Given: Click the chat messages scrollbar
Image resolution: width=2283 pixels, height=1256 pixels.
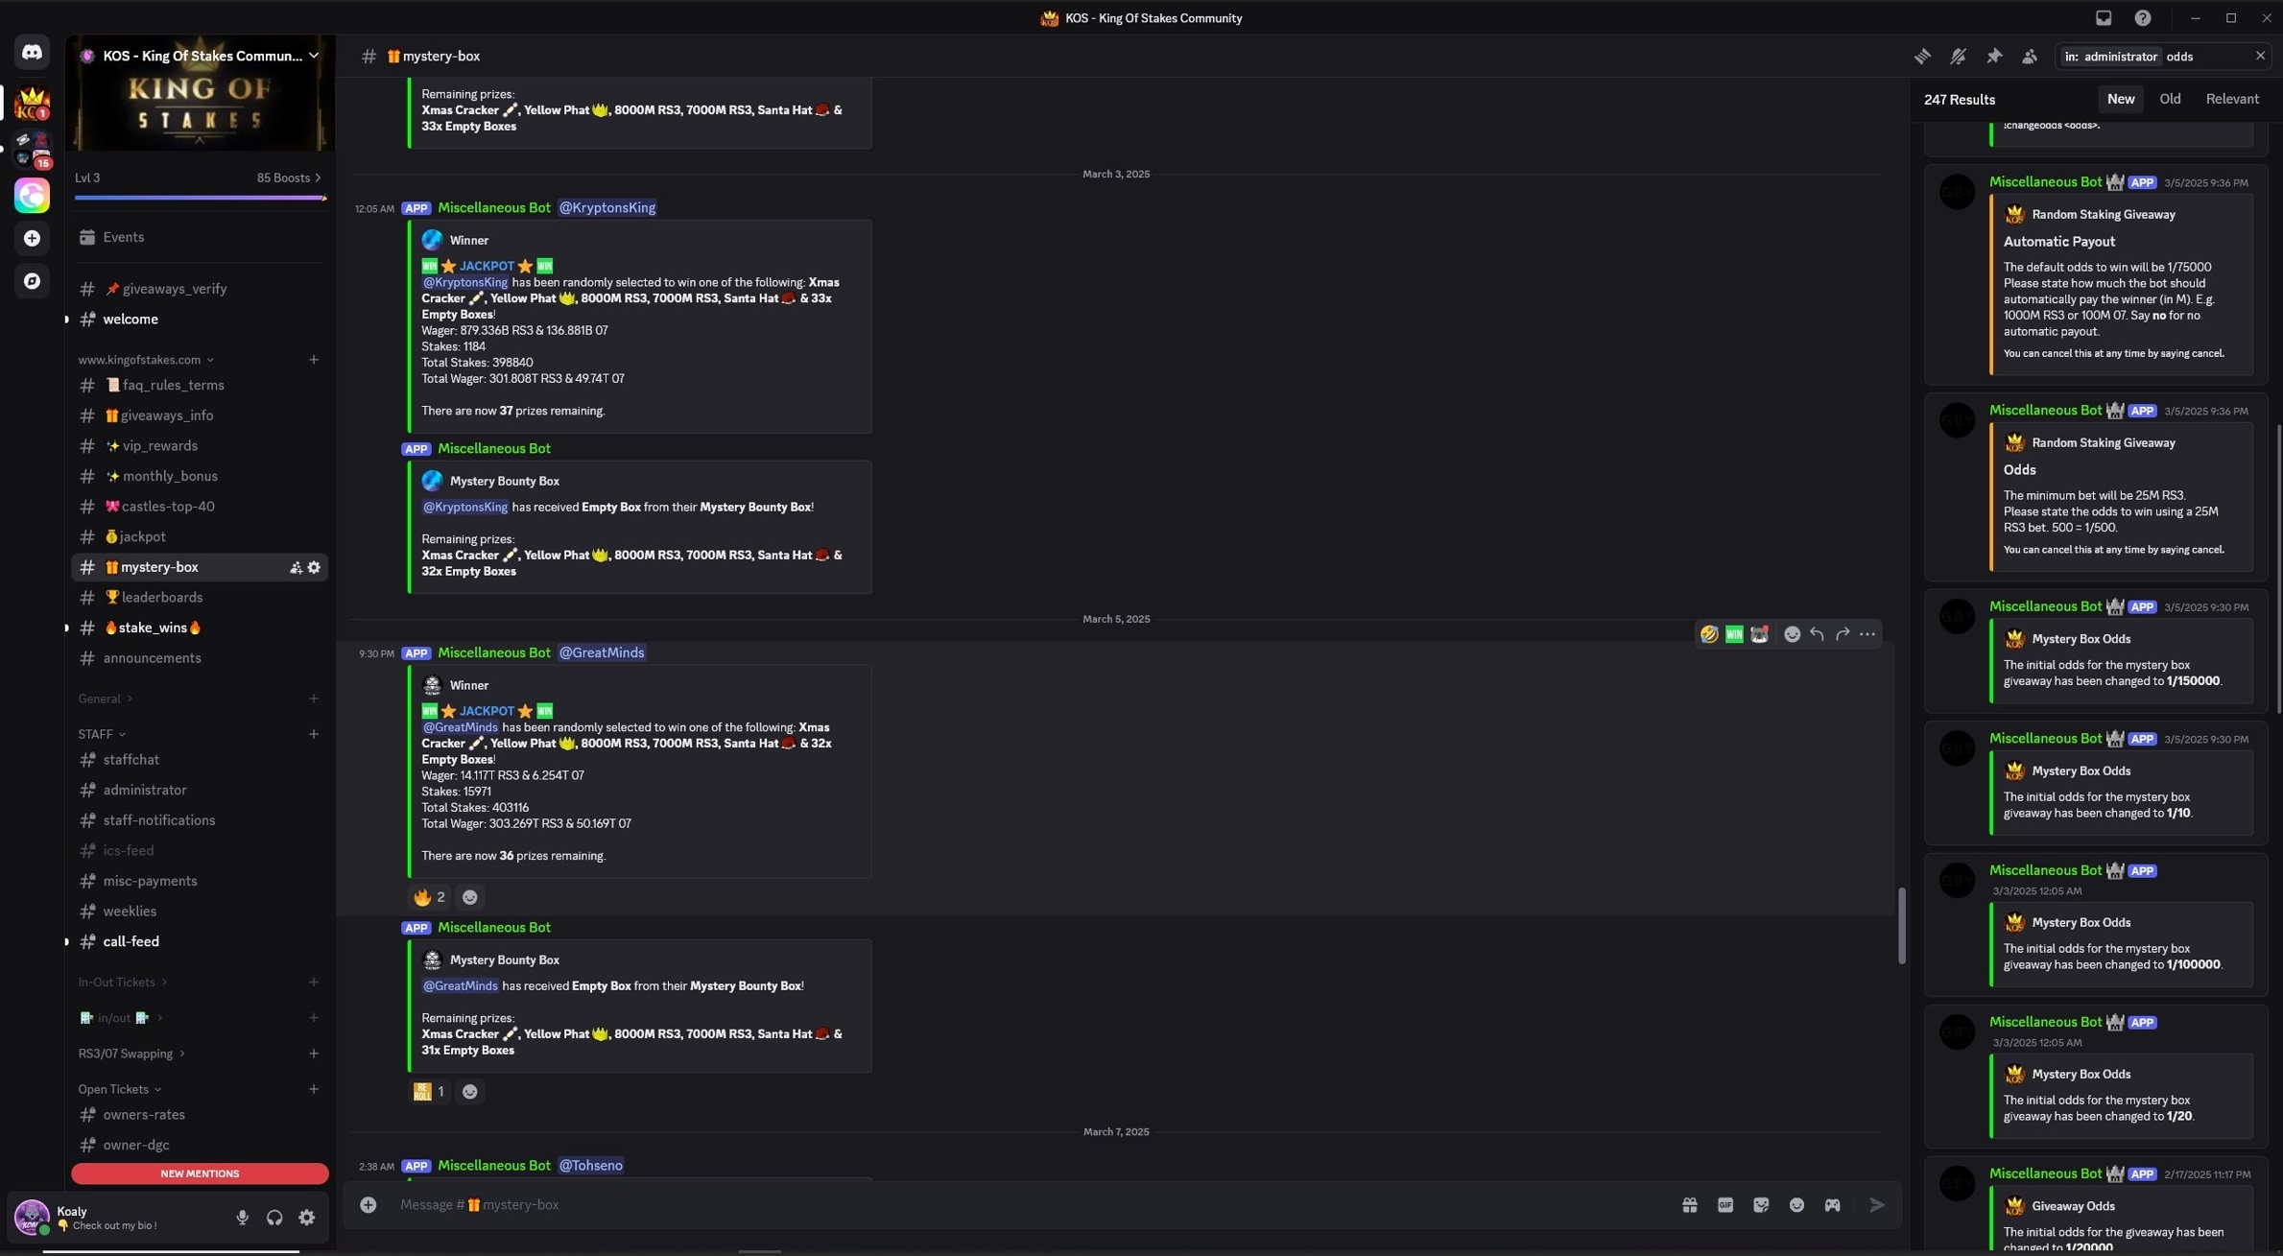Looking at the screenshot, I should 1900,925.
